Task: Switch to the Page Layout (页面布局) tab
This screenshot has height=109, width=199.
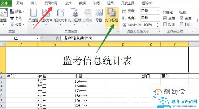Action: coord(51,3)
